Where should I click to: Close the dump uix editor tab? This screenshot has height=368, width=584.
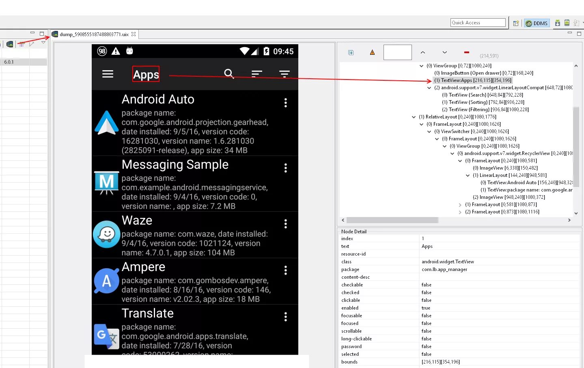[134, 34]
